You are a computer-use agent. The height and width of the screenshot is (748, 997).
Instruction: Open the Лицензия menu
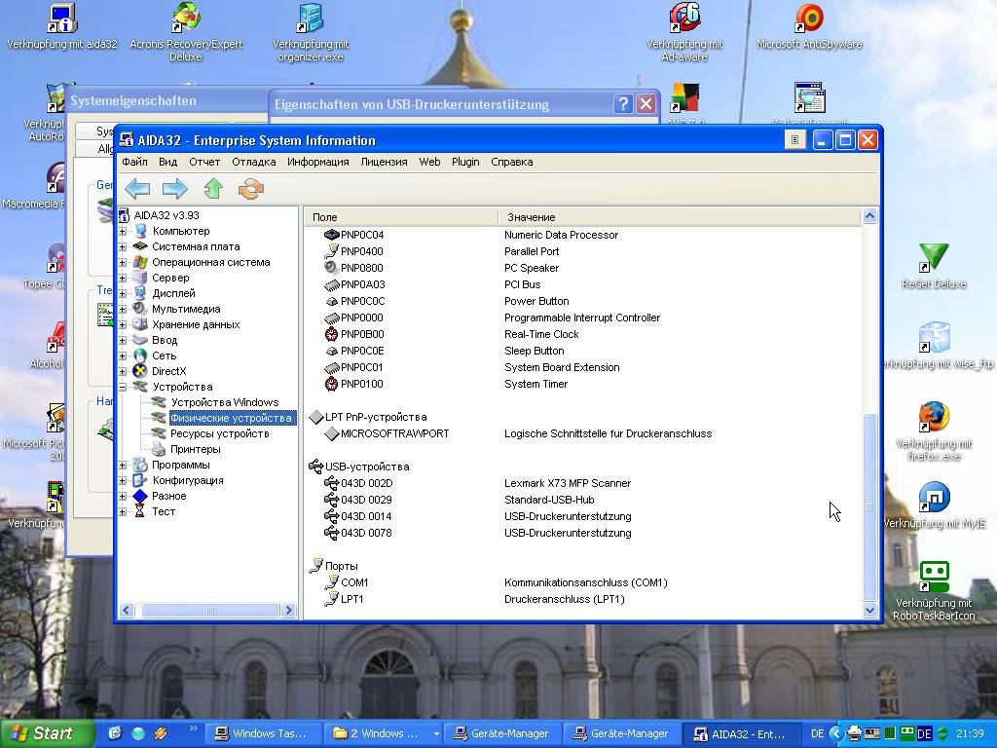pyautogui.click(x=384, y=162)
